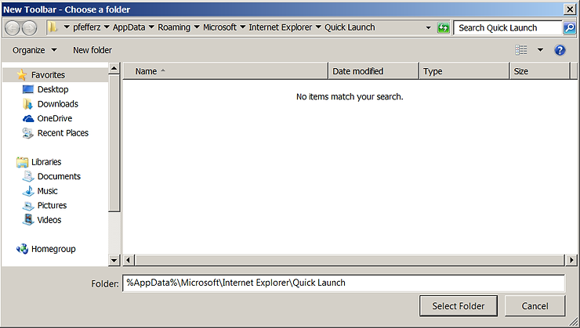Expand the dropdown before pfefferz
580x328 pixels.
[x=67, y=27]
